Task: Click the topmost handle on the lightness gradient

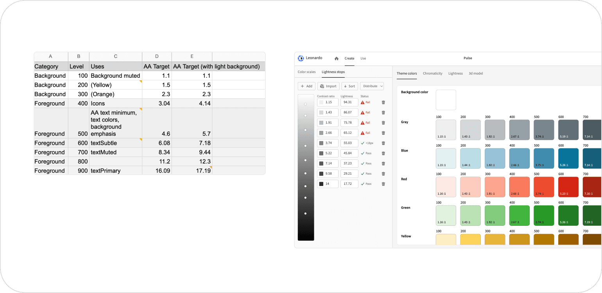Action: 306,104
